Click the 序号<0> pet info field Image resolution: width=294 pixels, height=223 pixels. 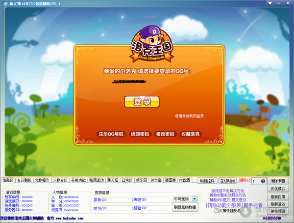[x=113, y=200]
